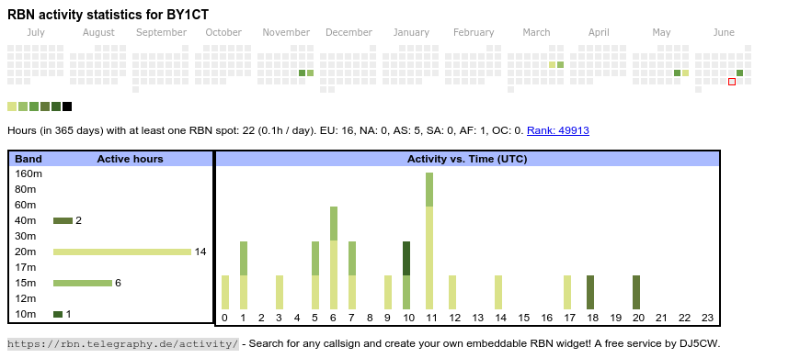The width and height of the screenshot is (800, 358).
Task: Click the dark green bar at hour 10
Action: point(406,258)
